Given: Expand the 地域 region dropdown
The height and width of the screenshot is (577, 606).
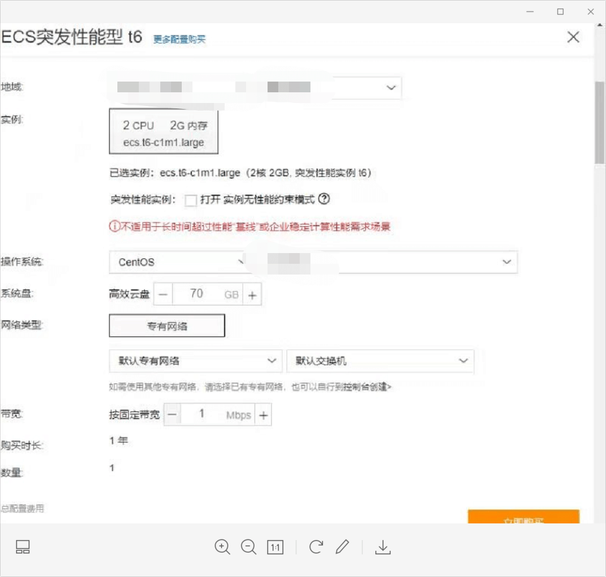Looking at the screenshot, I should click(391, 88).
